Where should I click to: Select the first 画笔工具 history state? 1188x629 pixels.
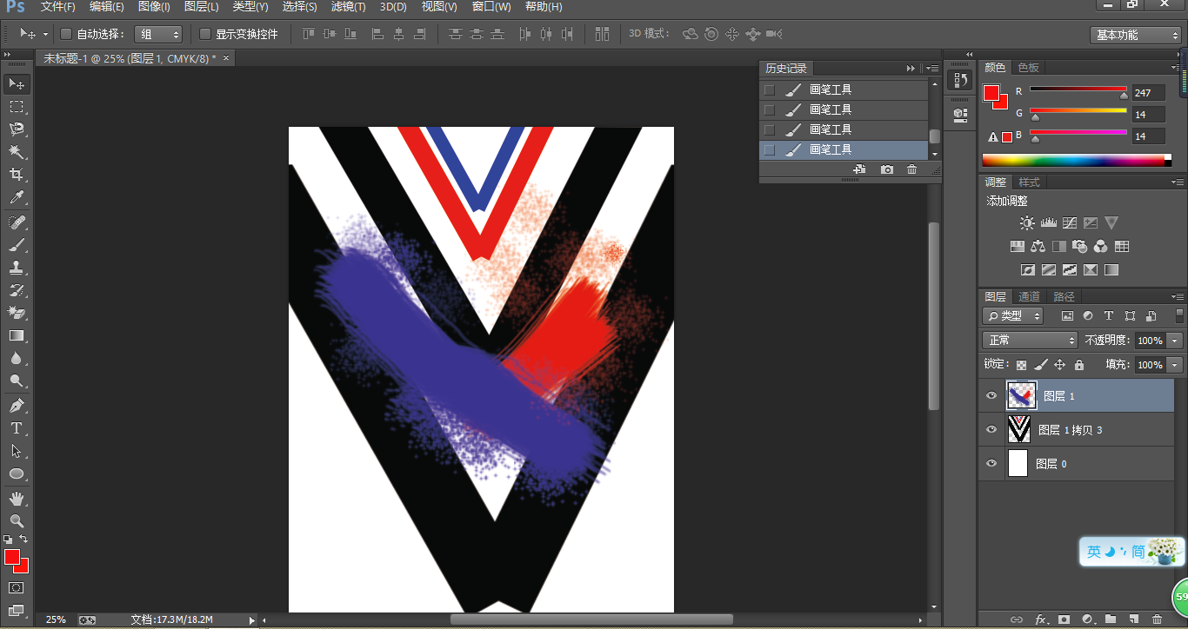844,89
